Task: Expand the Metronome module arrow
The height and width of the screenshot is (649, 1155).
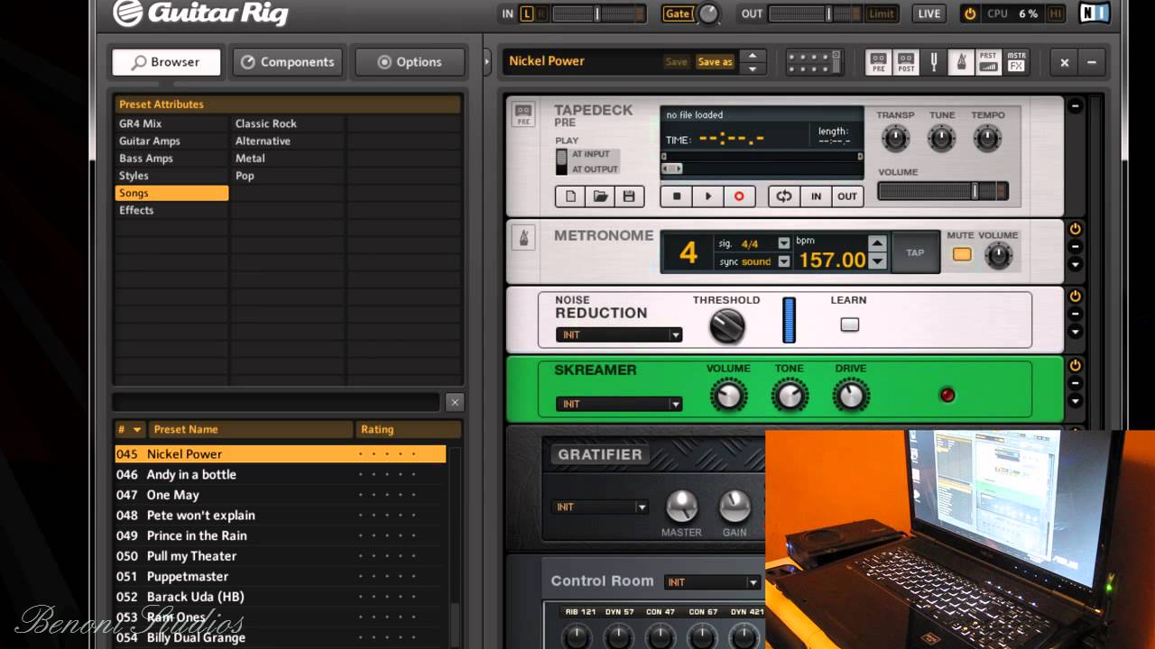Action: coord(1075,264)
